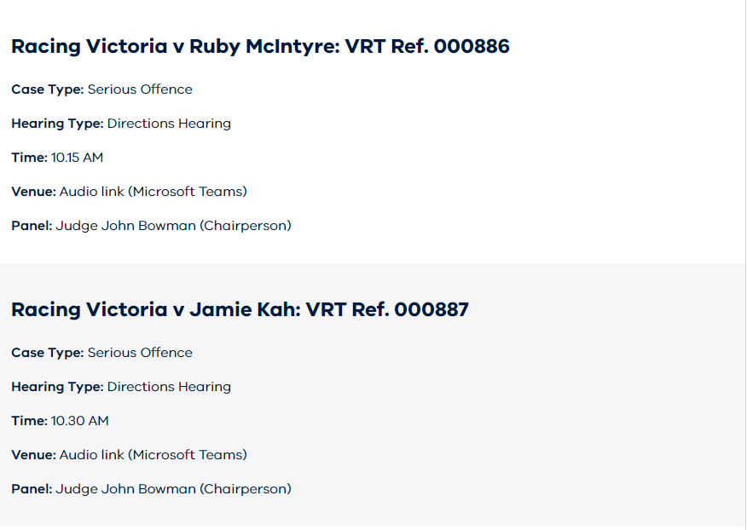This screenshot has height=530, width=747.
Task: Select Case Type Serious Offence for Kah
Action: [102, 353]
